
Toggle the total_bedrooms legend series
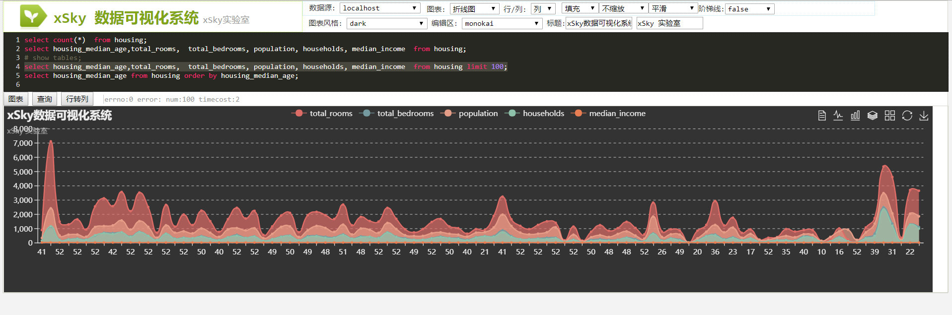click(396, 114)
